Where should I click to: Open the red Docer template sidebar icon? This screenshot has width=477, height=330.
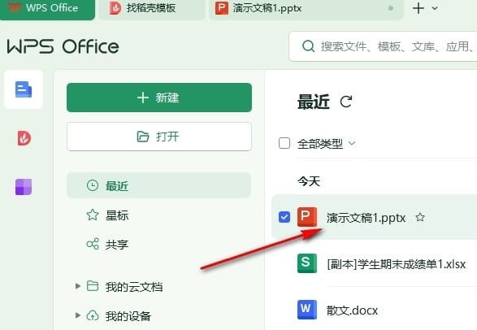pyautogui.click(x=24, y=138)
